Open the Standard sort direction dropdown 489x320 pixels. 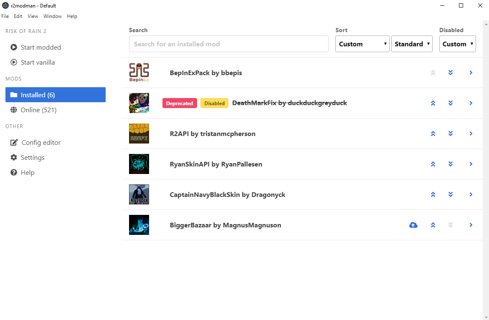pos(412,44)
